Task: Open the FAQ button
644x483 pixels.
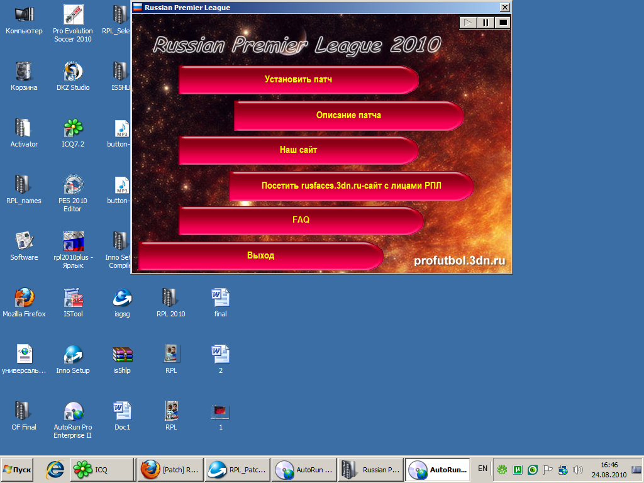Action: pyautogui.click(x=301, y=220)
